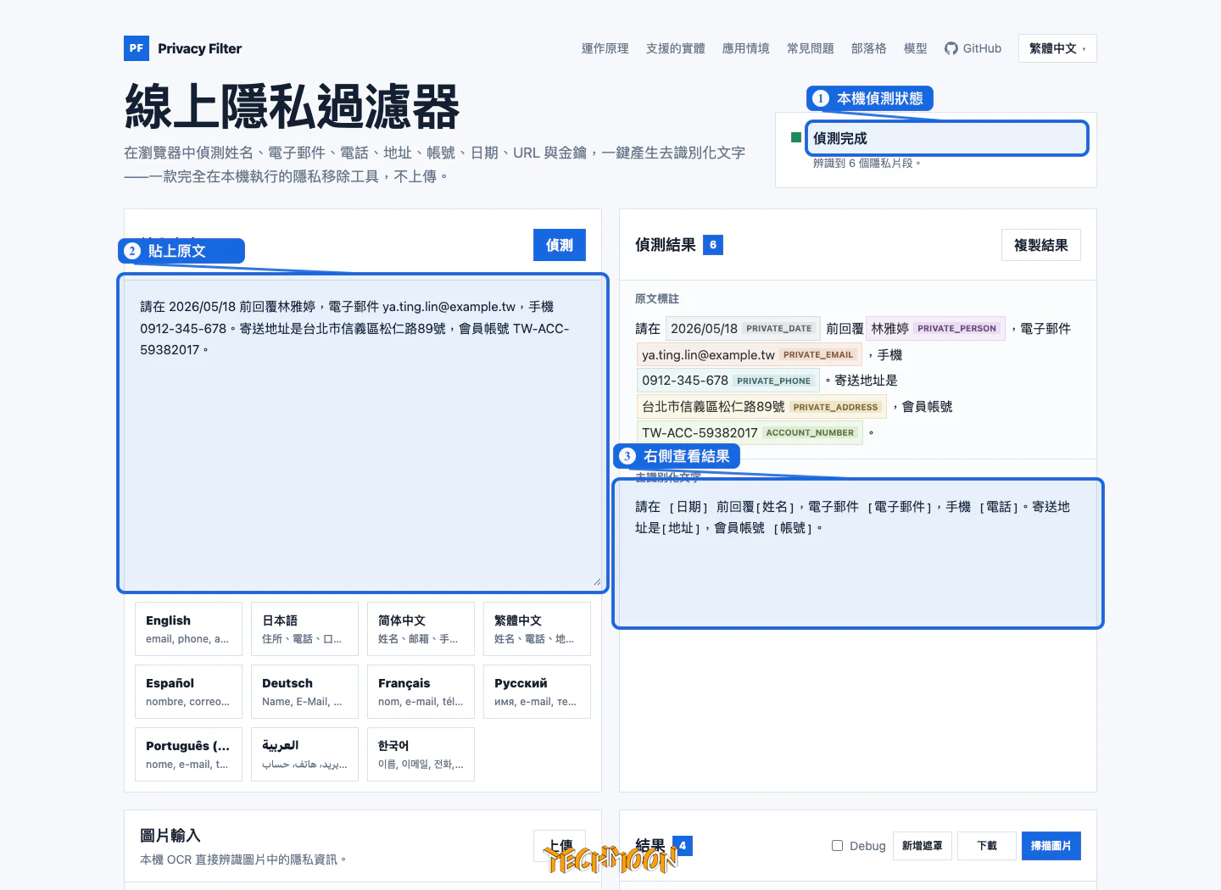1221x890 pixels.
Task: Click the Privacy Filter brand name
Action: coord(199,48)
